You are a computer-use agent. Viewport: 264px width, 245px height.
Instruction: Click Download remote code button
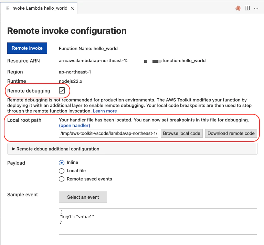pyautogui.click(x=231, y=134)
